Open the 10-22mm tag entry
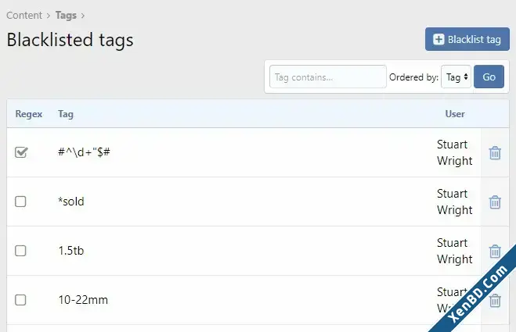 pos(83,300)
